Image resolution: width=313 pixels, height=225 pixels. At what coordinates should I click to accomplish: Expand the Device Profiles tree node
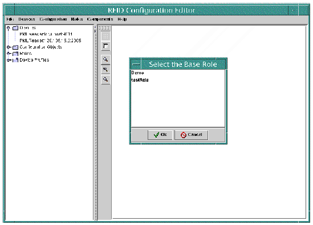(x=9, y=60)
